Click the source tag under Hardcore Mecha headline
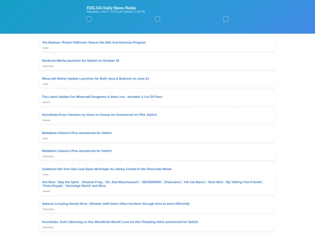Image resolution: width=315 pixels, height=236 pixels. [48, 66]
